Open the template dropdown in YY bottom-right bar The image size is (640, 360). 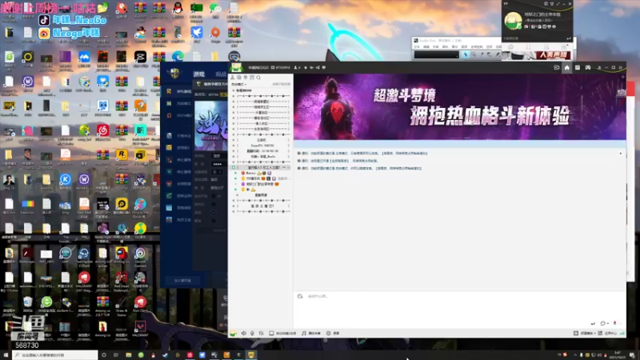[x=584, y=334]
